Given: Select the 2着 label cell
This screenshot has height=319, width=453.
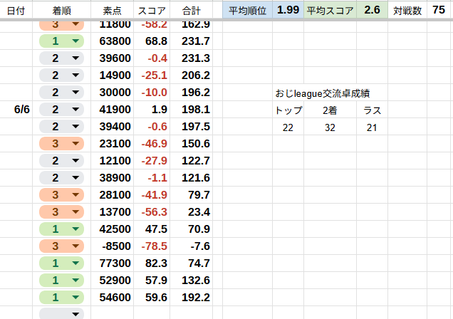Looking at the screenshot, I should (x=330, y=110).
